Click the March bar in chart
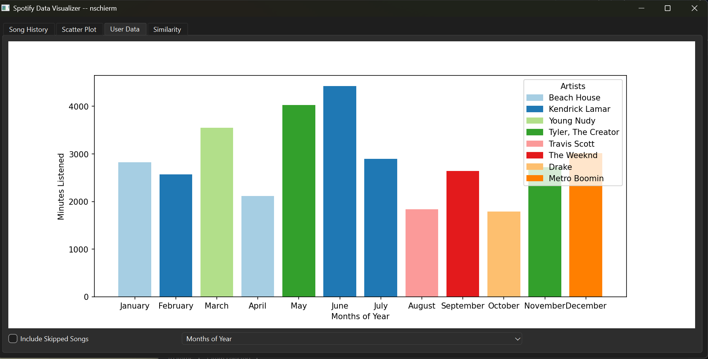 [217, 212]
